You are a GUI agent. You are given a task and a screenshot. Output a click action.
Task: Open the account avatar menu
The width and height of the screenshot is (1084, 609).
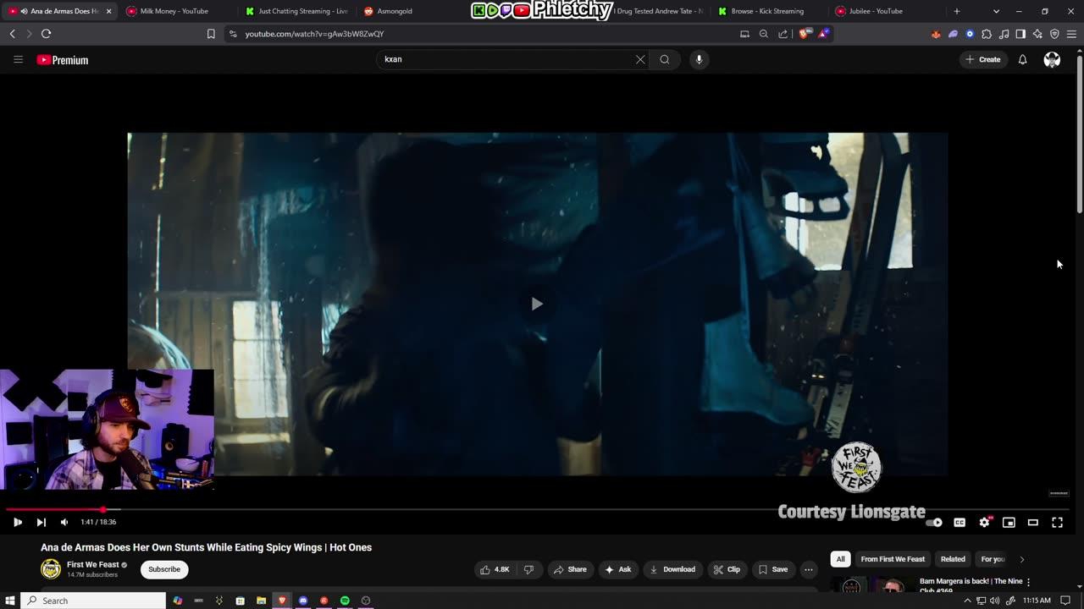click(x=1052, y=59)
